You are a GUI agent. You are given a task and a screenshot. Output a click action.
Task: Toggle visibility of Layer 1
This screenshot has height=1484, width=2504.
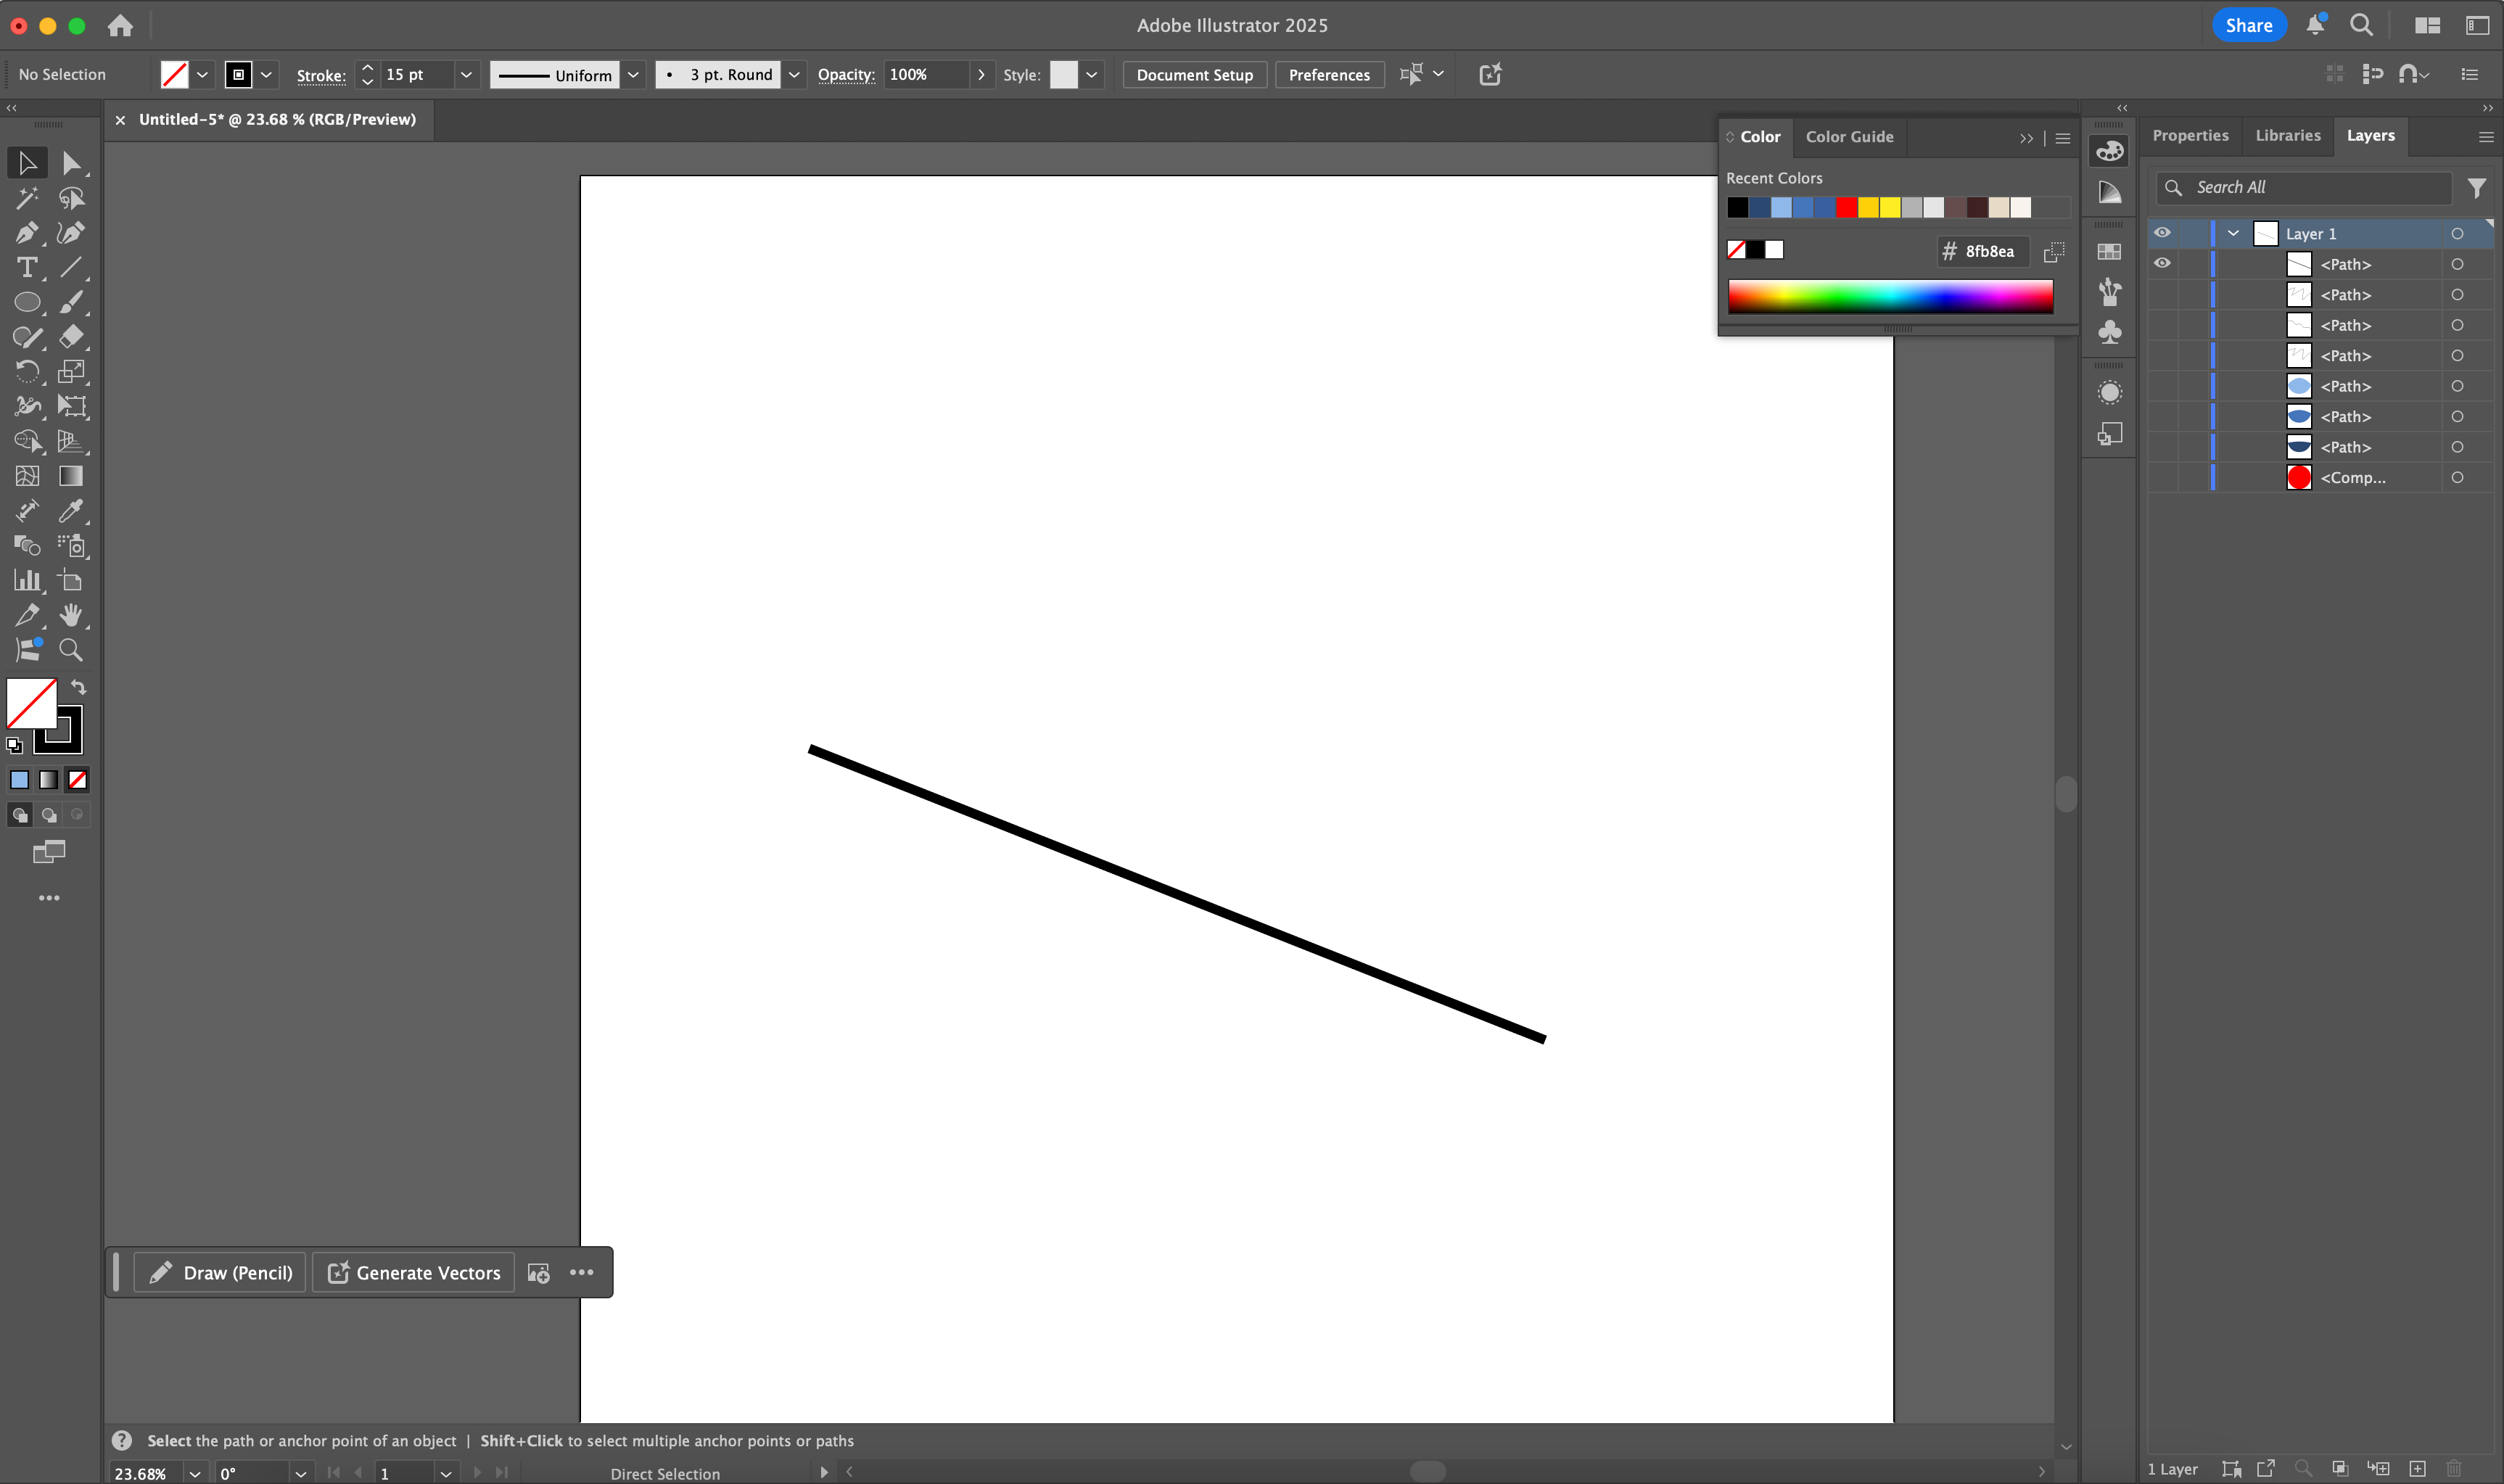click(x=2162, y=233)
